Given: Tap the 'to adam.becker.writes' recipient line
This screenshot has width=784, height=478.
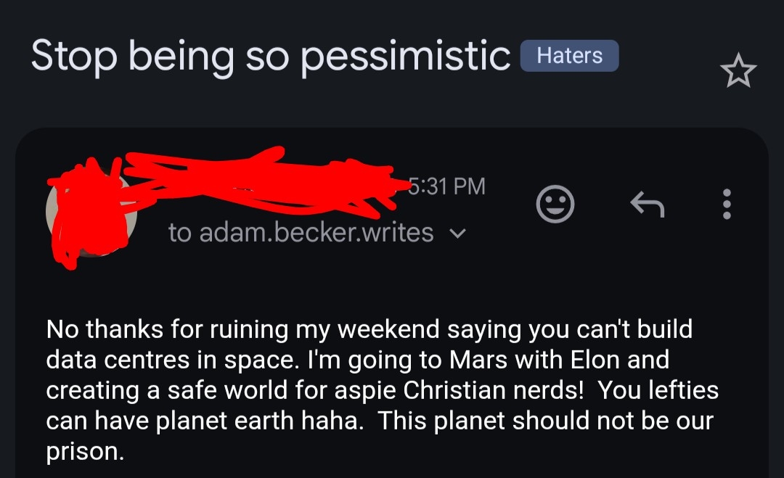Looking at the screenshot, I should click(301, 233).
